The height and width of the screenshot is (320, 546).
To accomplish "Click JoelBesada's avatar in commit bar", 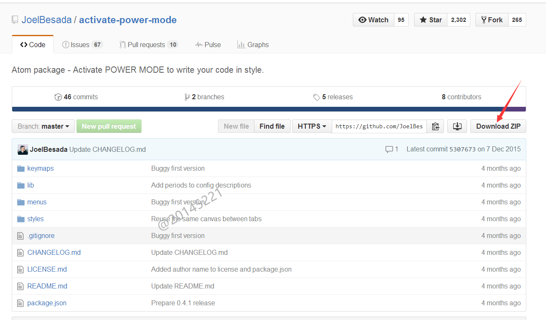I will click(x=23, y=149).
